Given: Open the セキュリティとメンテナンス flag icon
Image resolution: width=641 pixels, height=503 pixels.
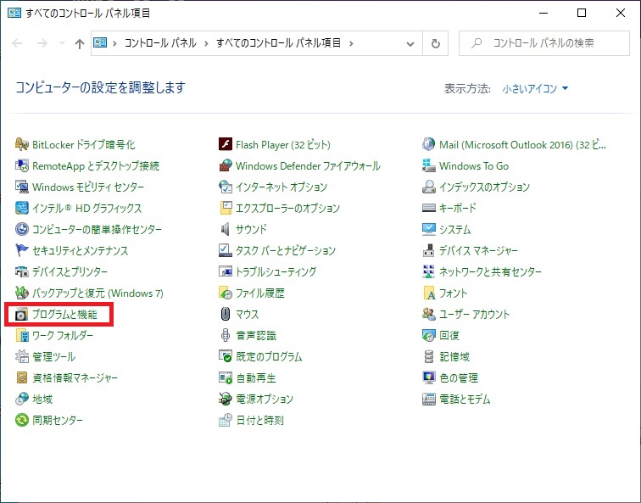Looking at the screenshot, I should point(22,250).
